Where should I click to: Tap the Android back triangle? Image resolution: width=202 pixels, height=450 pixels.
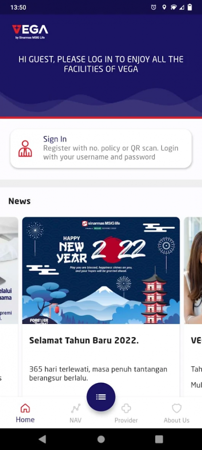point(42,439)
